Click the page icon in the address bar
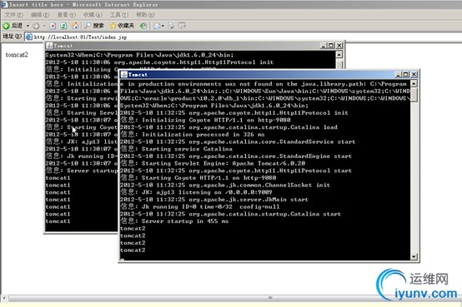Image resolution: width=462 pixels, height=307 pixels. [29, 37]
